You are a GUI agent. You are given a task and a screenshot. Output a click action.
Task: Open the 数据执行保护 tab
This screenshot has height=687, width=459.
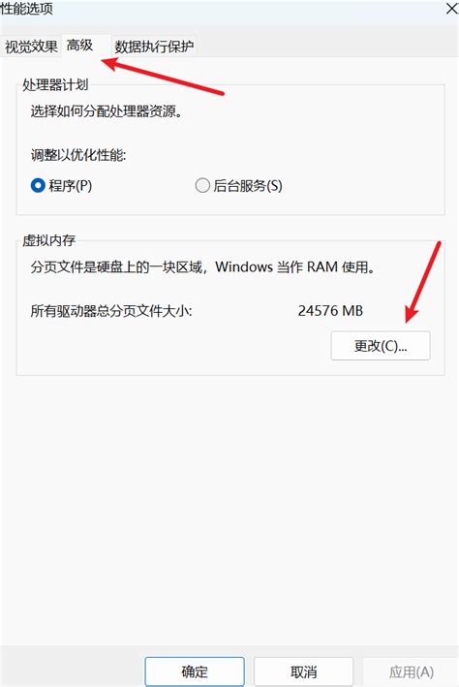(x=154, y=46)
